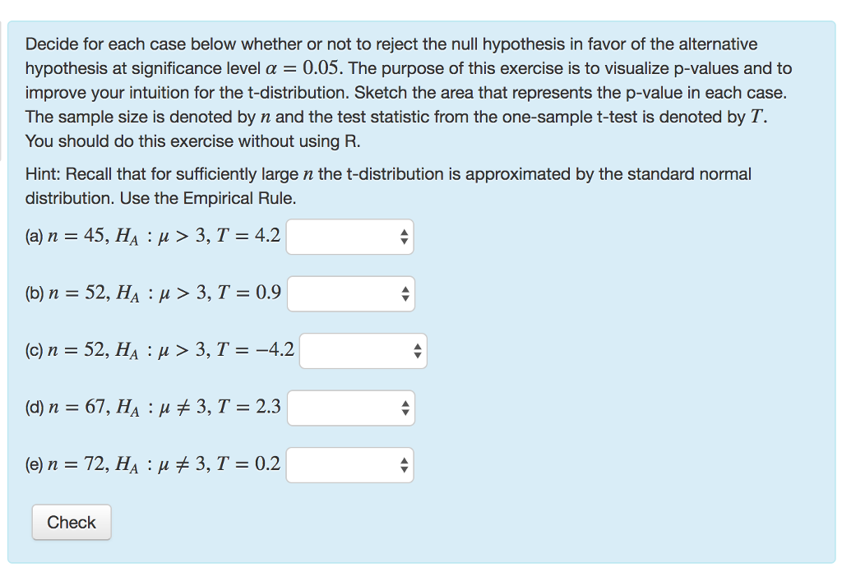Click the up arrow on part (c) selector
The image size is (842, 572).
click(x=416, y=347)
